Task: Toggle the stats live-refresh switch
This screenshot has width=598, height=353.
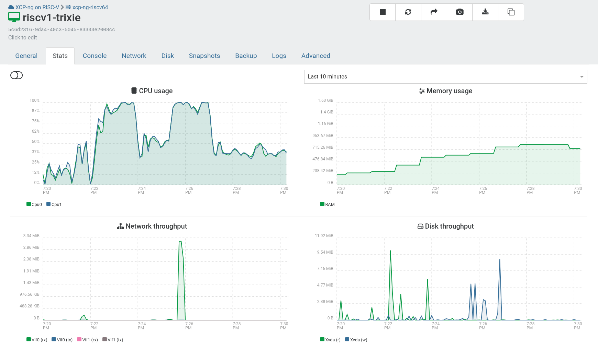Action: (16, 75)
